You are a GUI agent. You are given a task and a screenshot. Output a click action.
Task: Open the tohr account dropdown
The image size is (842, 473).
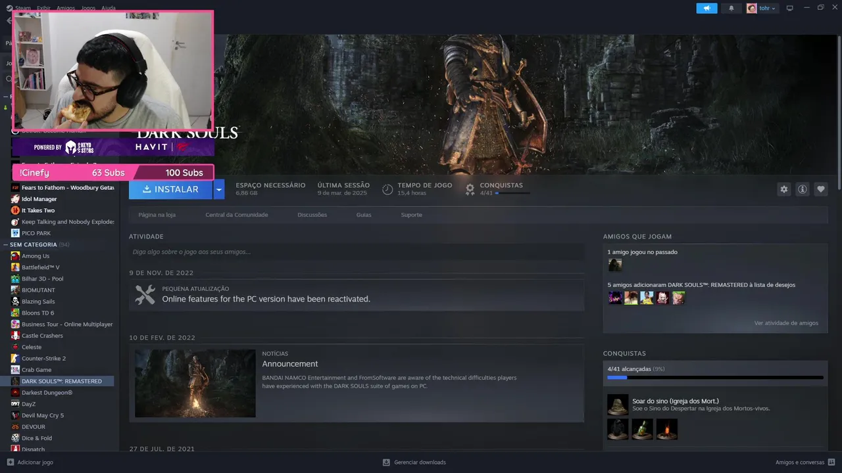pos(762,9)
